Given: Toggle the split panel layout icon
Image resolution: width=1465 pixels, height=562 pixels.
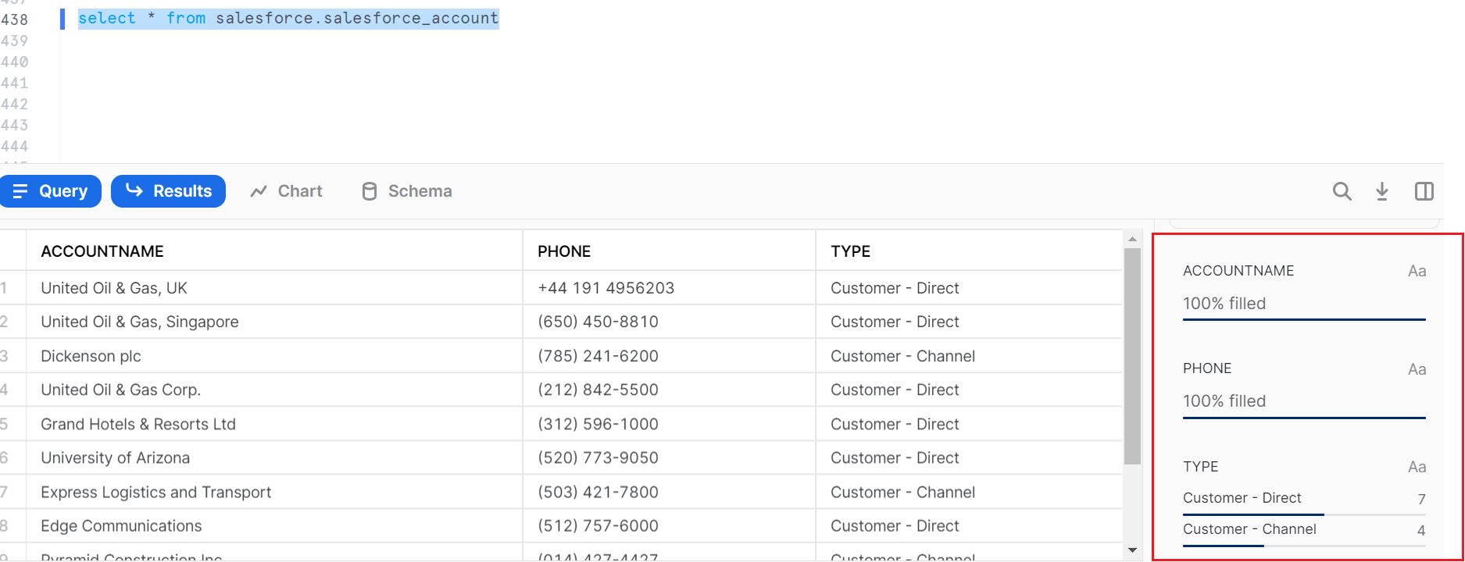Looking at the screenshot, I should click(1424, 191).
